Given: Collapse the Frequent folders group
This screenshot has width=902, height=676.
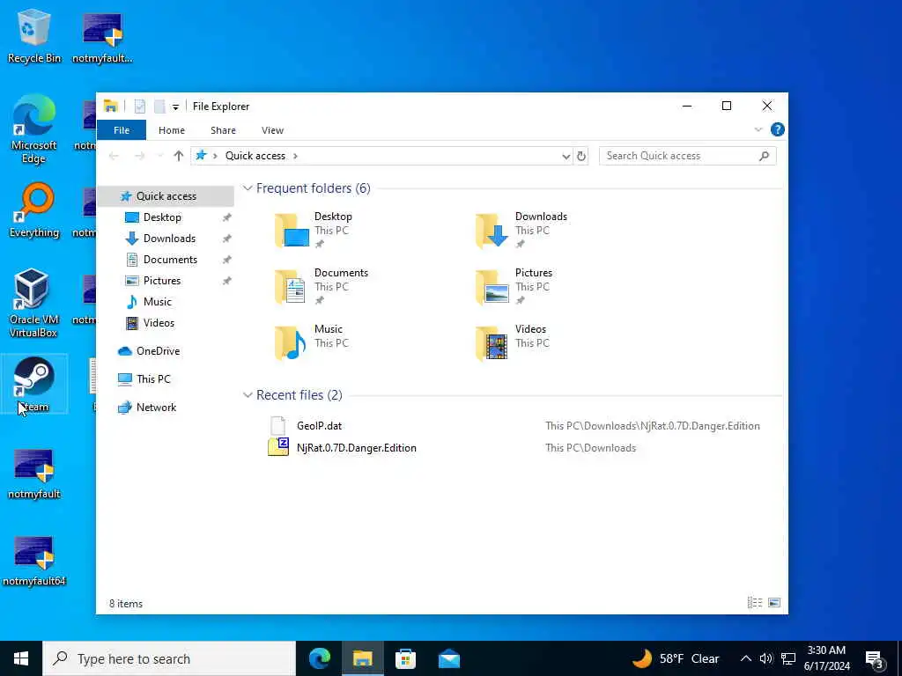Looking at the screenshot, I should 248,188.
